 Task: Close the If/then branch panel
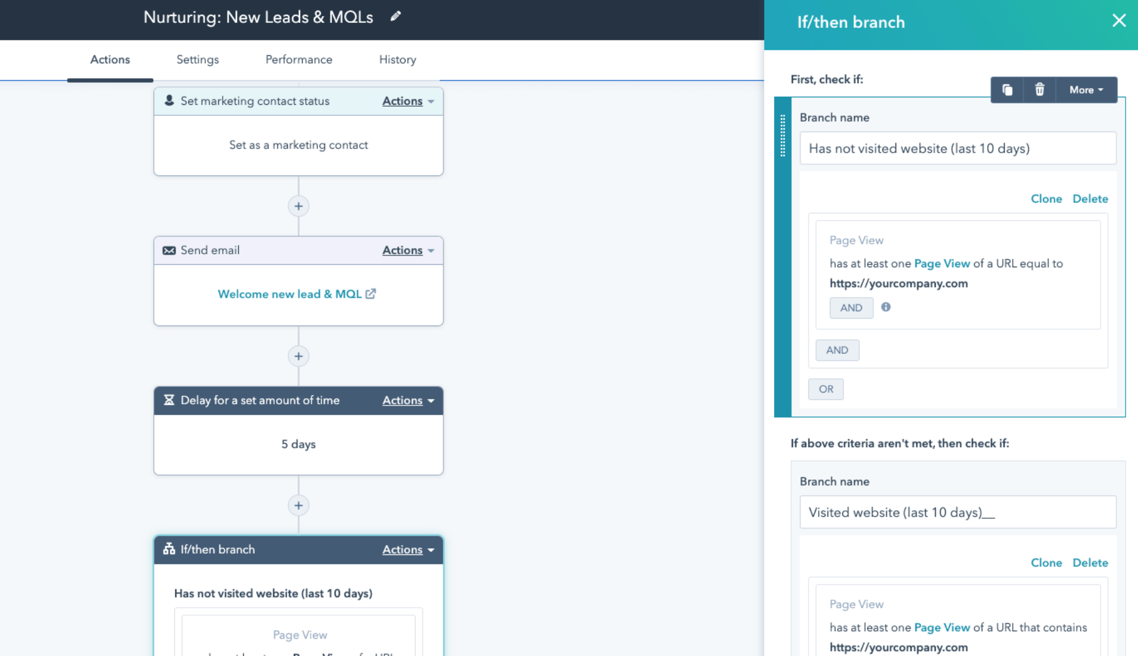pos(1119,21)
